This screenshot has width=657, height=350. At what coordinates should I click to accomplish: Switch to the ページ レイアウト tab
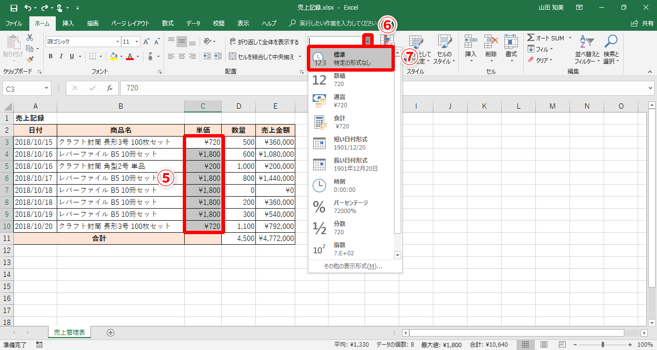[130, 23]
